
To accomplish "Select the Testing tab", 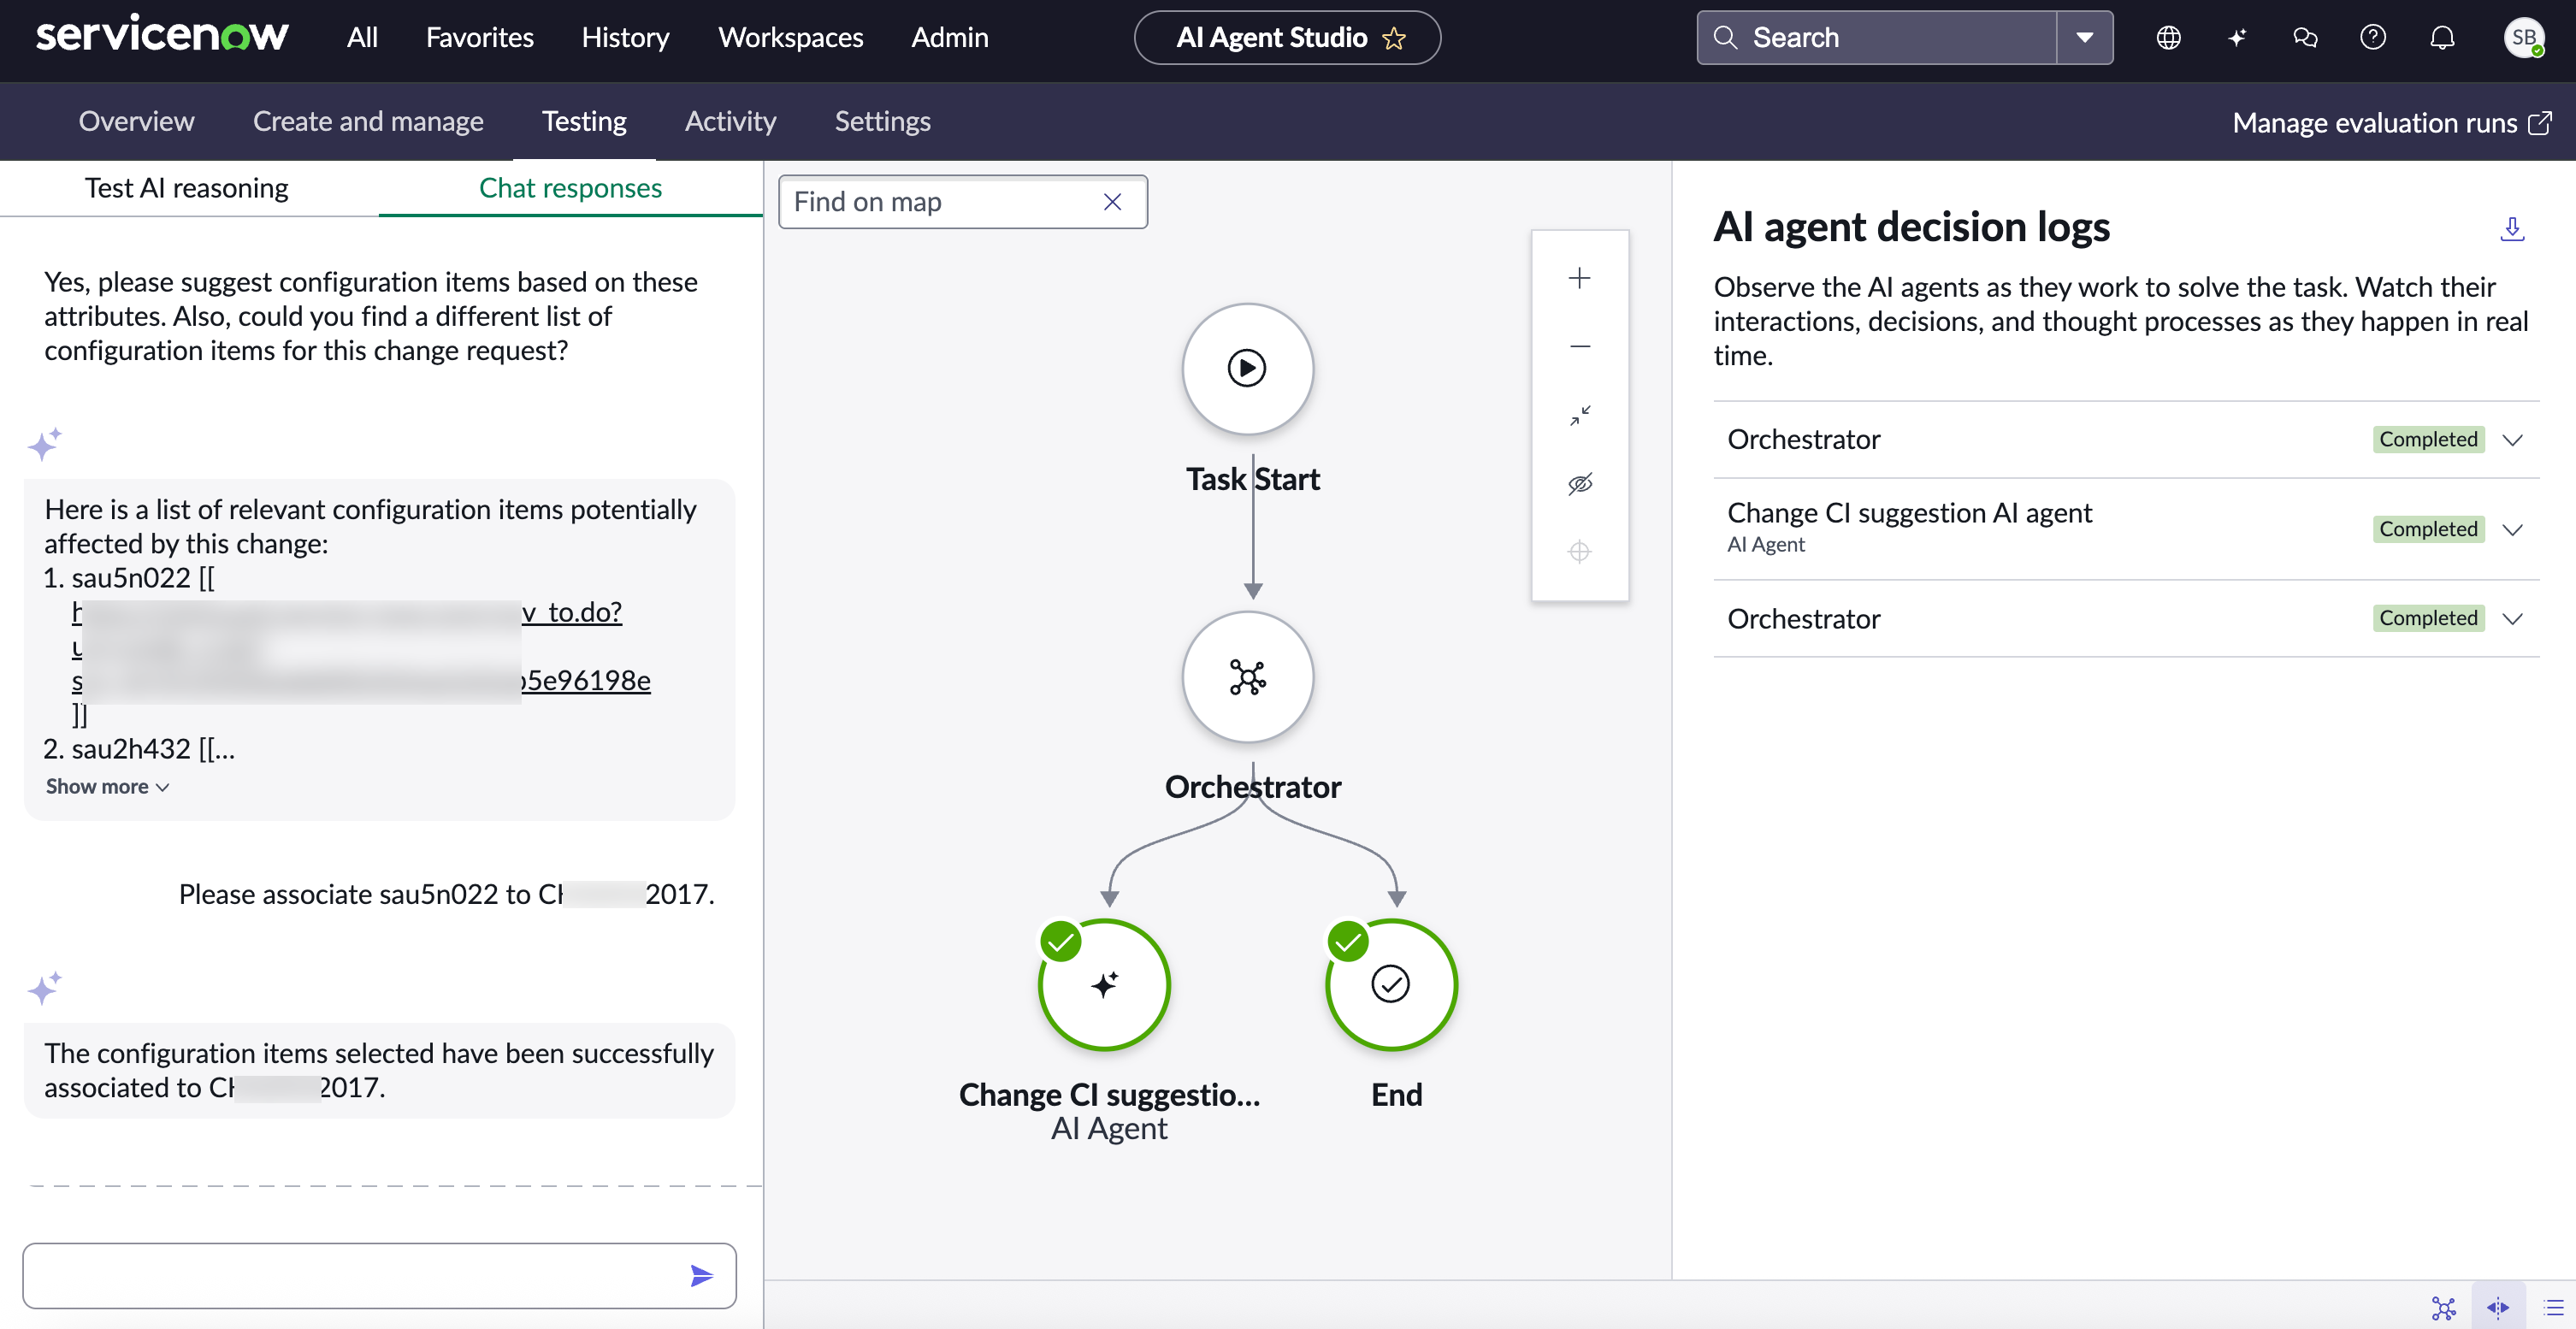I will [x=584, y=121].
